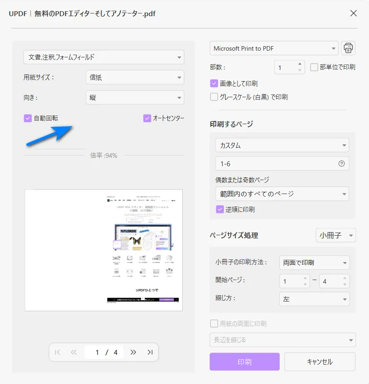Click the 印刷 print button

pyautogui.click(x=245, y=362)
